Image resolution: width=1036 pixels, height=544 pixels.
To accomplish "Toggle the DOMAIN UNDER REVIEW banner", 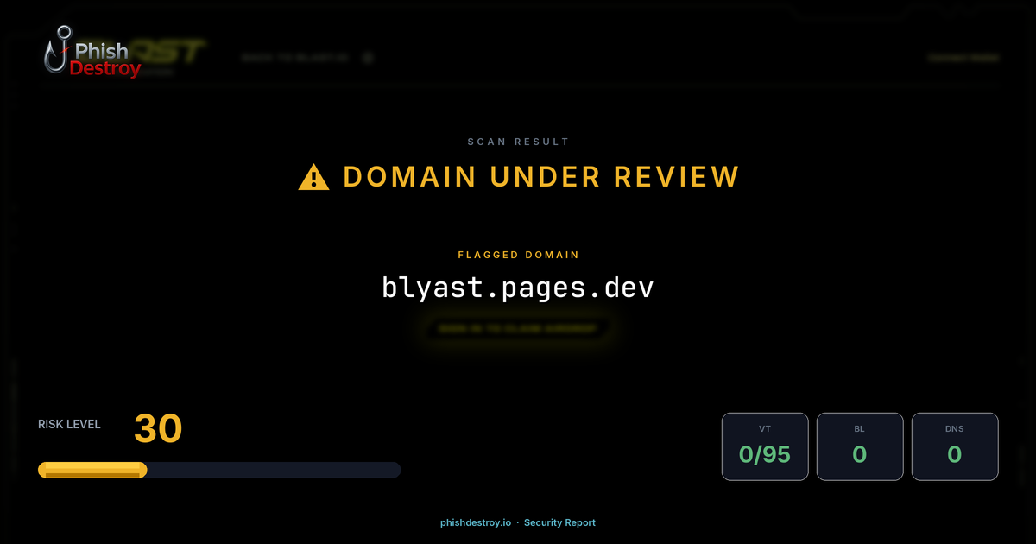I will 540,176.
